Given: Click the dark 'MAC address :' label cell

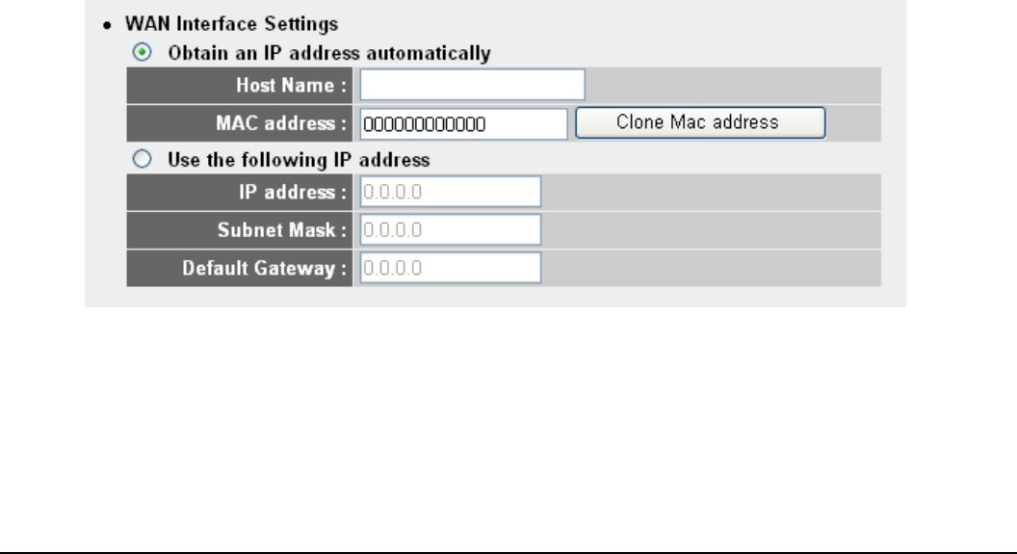Looking at the screenshot, I should coord(240,123).
